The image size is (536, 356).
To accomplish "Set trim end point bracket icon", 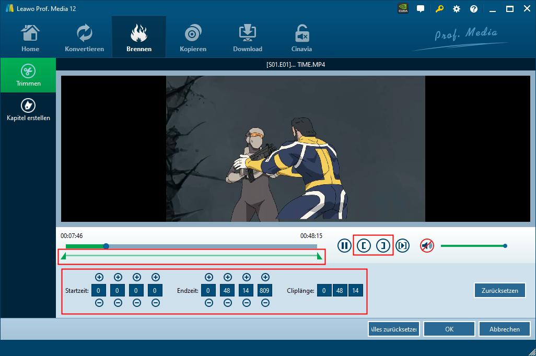I will click(x=383, y=245).
